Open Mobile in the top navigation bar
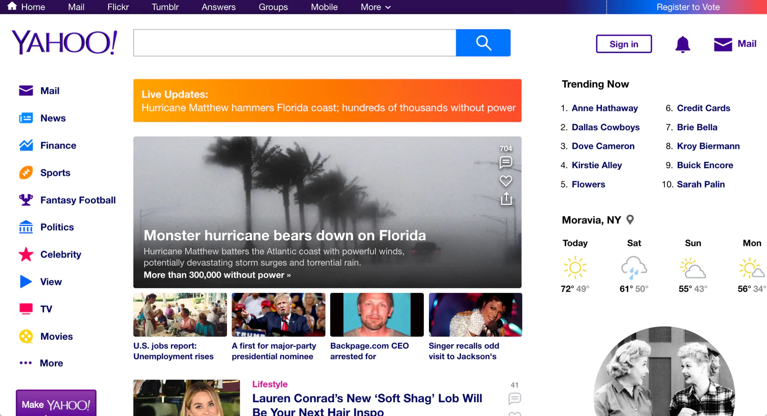 click(x=324, y=7)
